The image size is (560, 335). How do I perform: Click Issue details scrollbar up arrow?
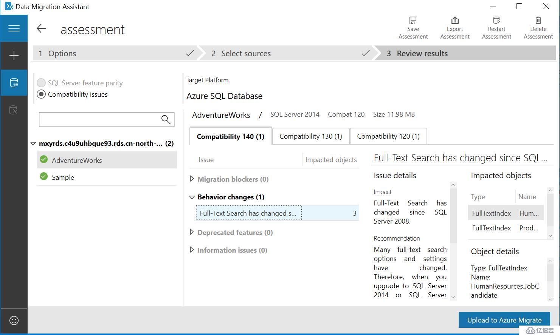pos(453,185)
